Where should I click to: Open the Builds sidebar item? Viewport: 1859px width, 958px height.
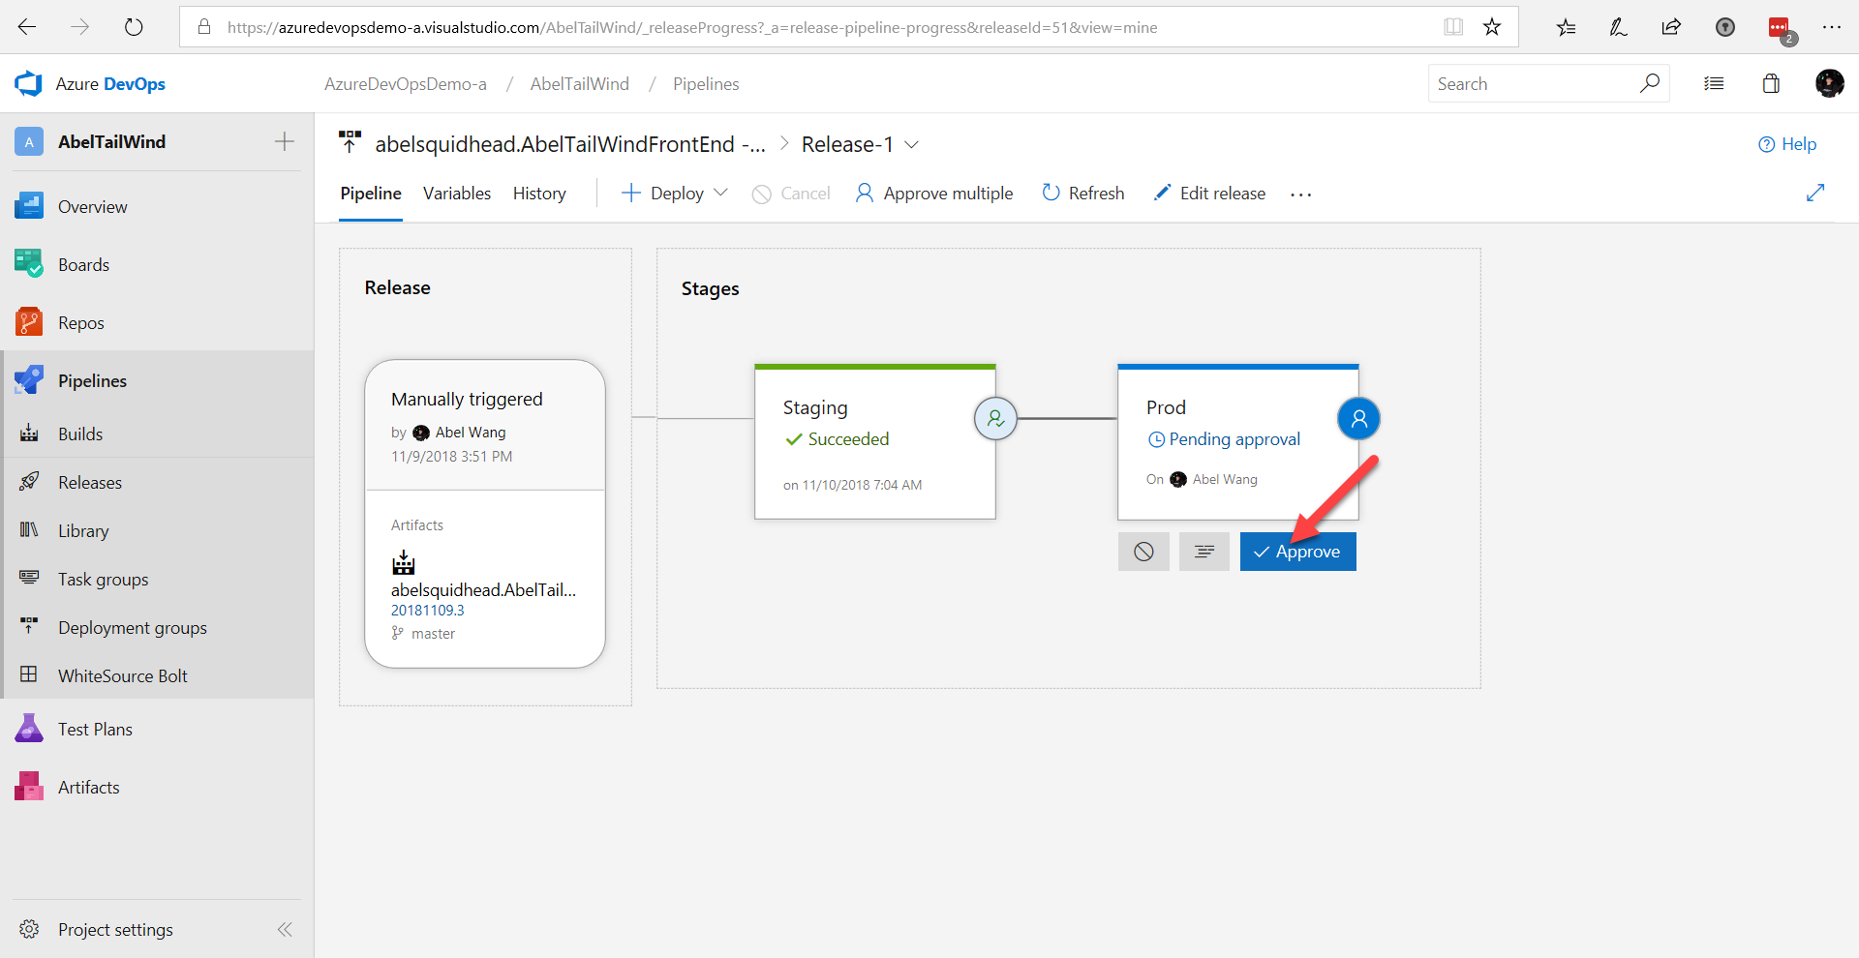157,434
